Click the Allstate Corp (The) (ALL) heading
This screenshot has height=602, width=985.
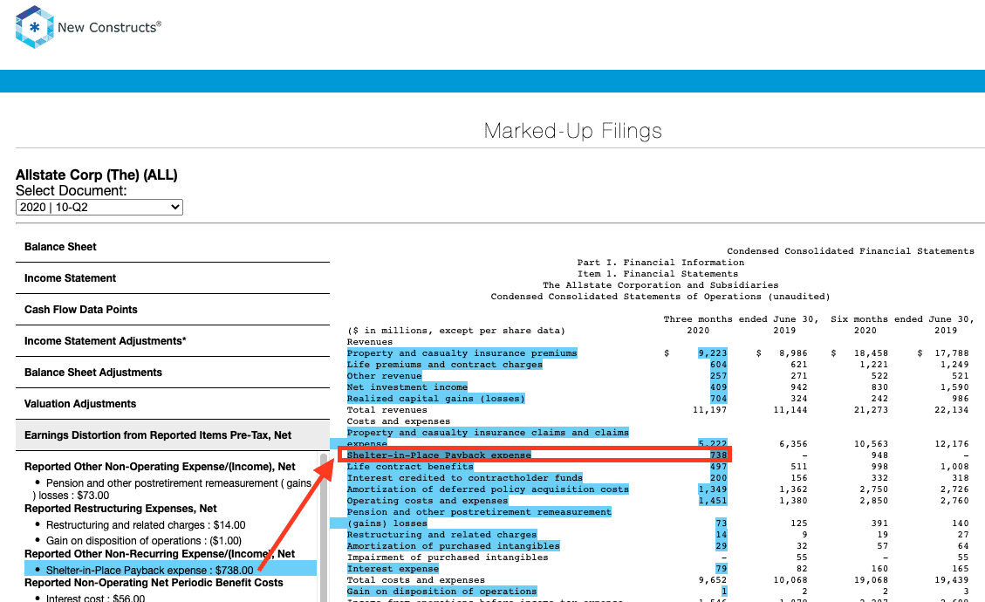(97, 174)
